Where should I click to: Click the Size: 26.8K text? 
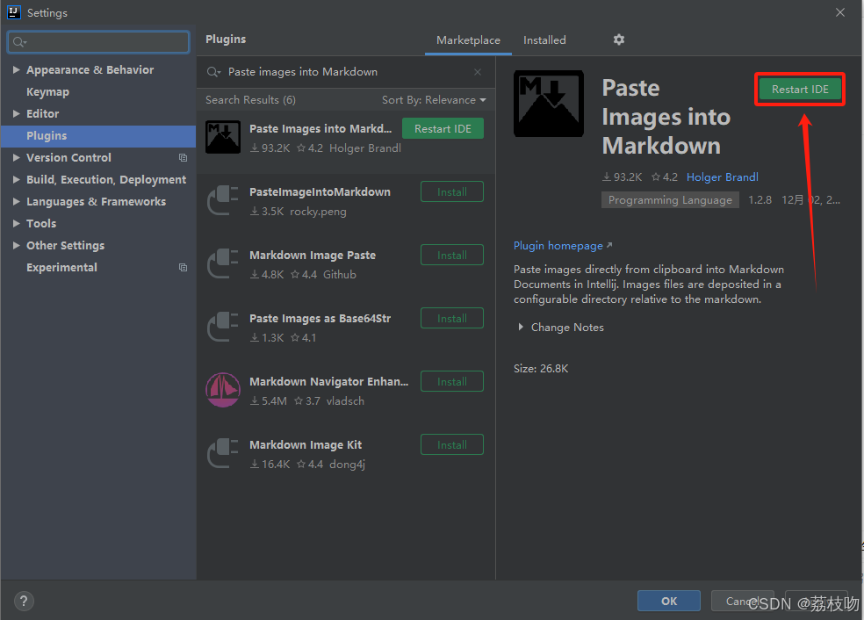point(541,369)
